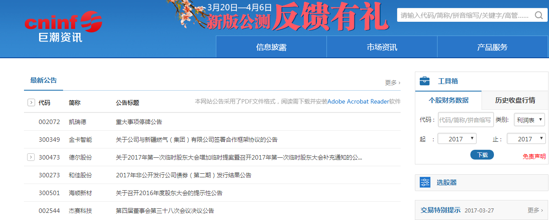Click the 工具箱 briefcase icon
Screen dimensions: 549x220
click(x=425, y=81)
